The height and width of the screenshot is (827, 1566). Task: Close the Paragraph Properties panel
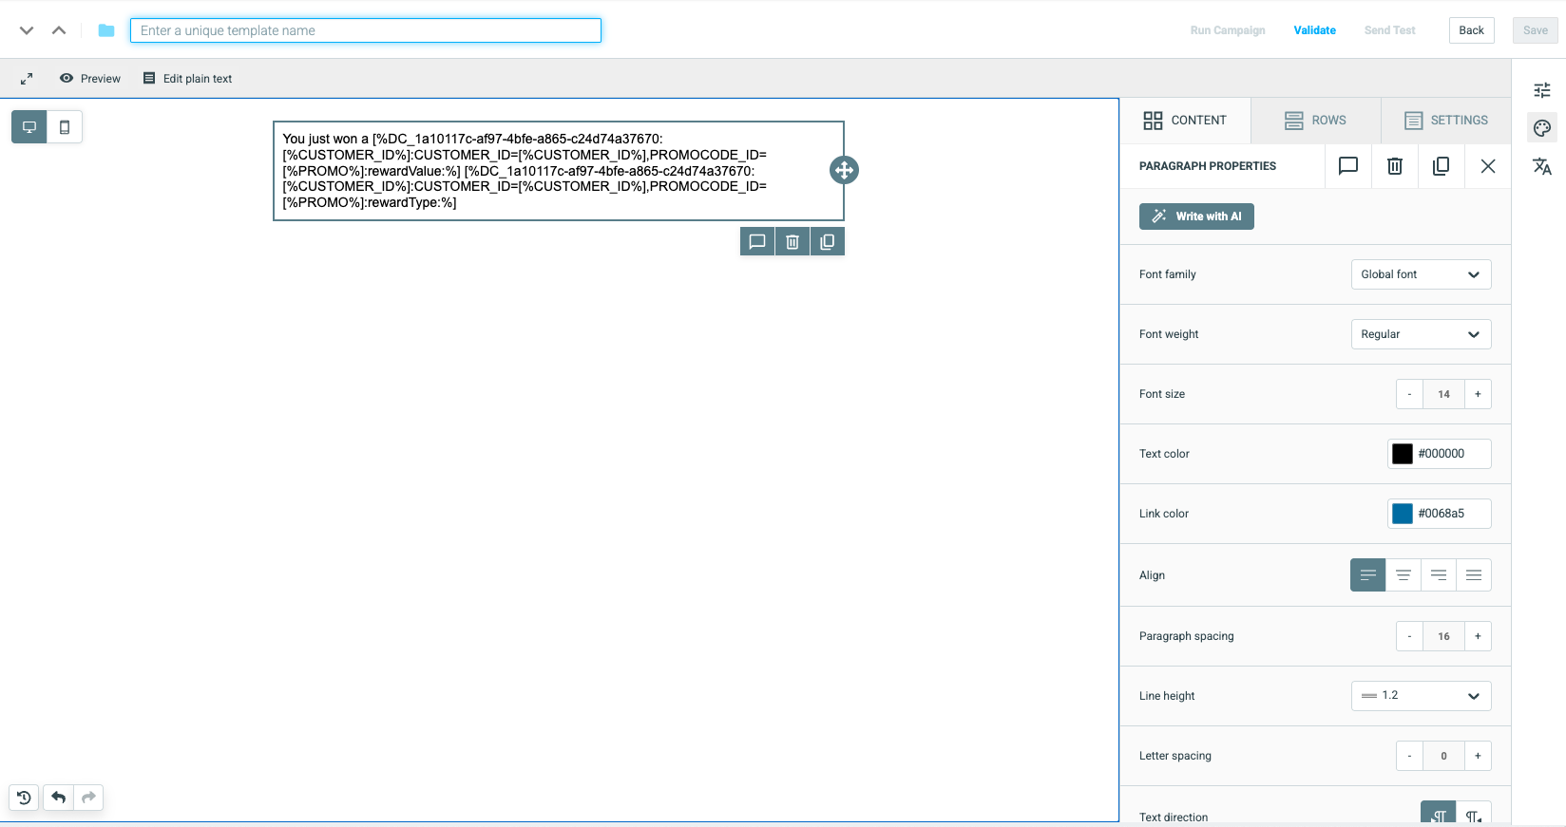click(x=1488, y=166)
